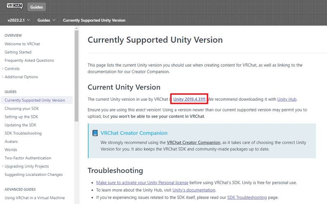Click the OVERVIEW sidebar section label
Screen dimensions: 327x204
click(x=13, y=35)
